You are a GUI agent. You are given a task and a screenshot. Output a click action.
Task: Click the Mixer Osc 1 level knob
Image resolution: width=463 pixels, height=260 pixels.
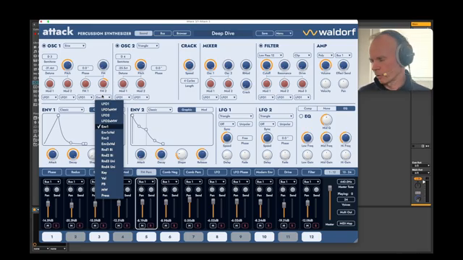tap(211, 65)
